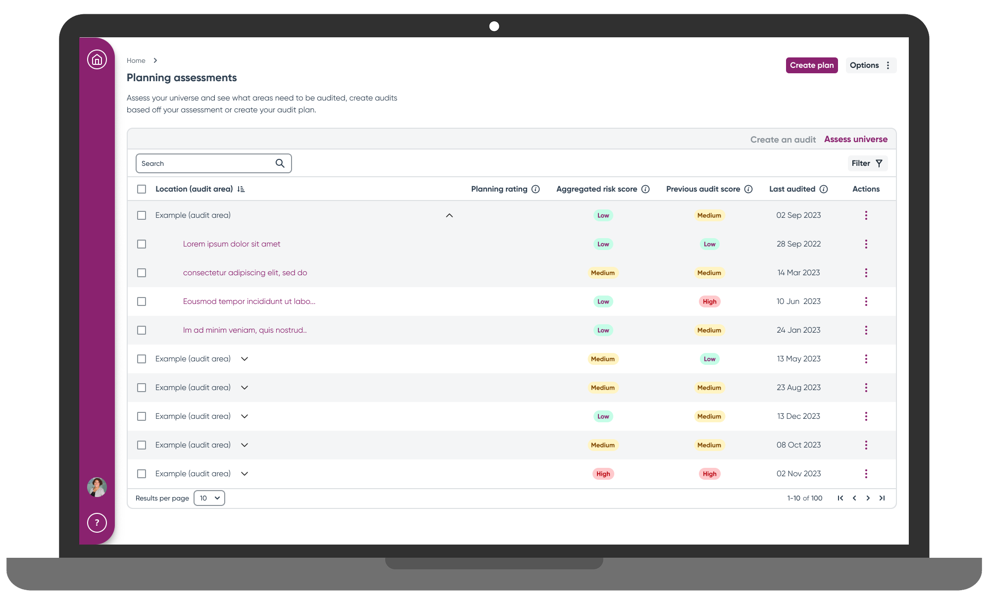Screen dimensions: 986x601
Task: Check the Lorem ipsum dolor sit amet row
Action: click(142, 244)
